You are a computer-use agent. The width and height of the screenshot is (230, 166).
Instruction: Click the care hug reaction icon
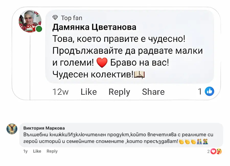pos(219,151)
